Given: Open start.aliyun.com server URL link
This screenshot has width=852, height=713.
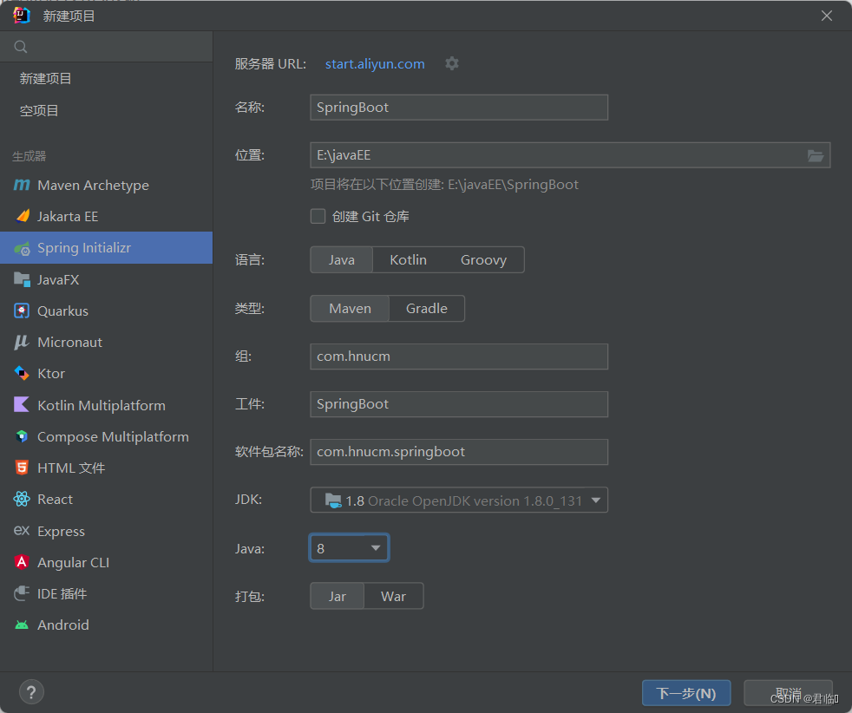Looking at the screenshot, I should [375, 64].
